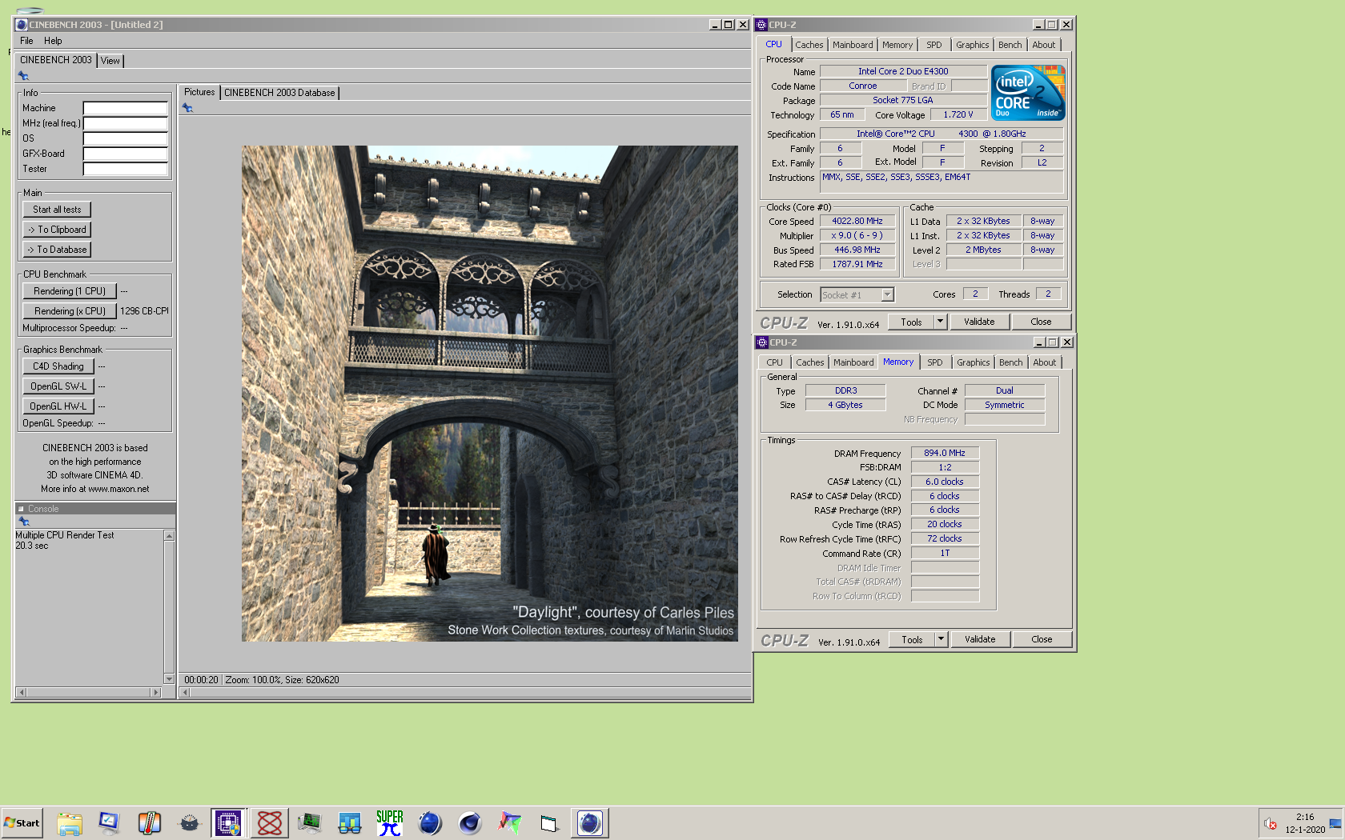Viewport: 1345px width, 840px height.
Task: Click the 4022.80 MHz core speed value
Action: click(857, 221)
